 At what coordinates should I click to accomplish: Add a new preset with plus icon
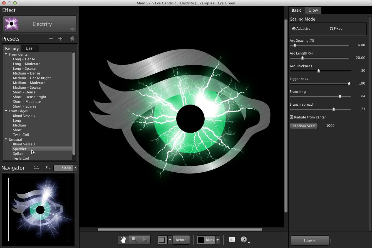pos(60,39)
